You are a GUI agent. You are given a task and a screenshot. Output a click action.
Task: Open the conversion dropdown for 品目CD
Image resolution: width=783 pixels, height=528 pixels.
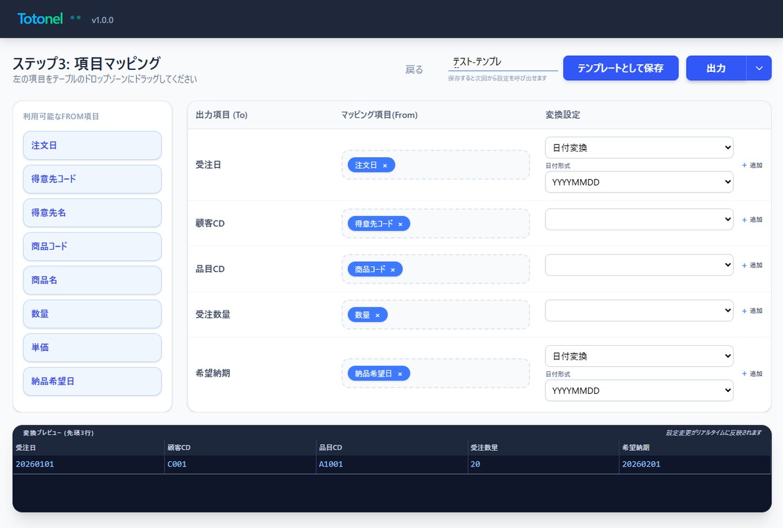click(x=639, y=265)
